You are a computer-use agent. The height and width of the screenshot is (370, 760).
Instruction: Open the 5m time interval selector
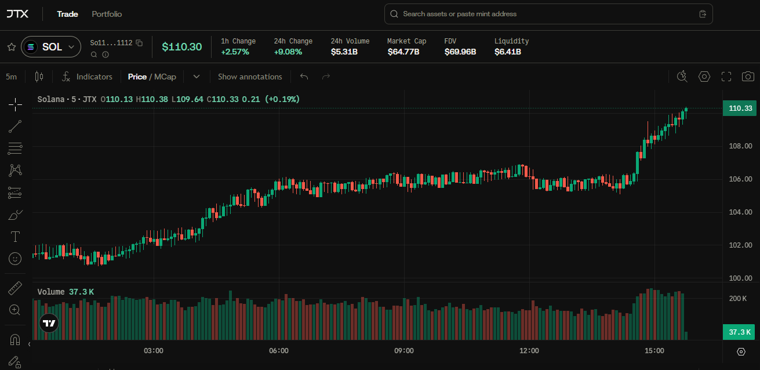pyautogui.click(x=12, y=77)
